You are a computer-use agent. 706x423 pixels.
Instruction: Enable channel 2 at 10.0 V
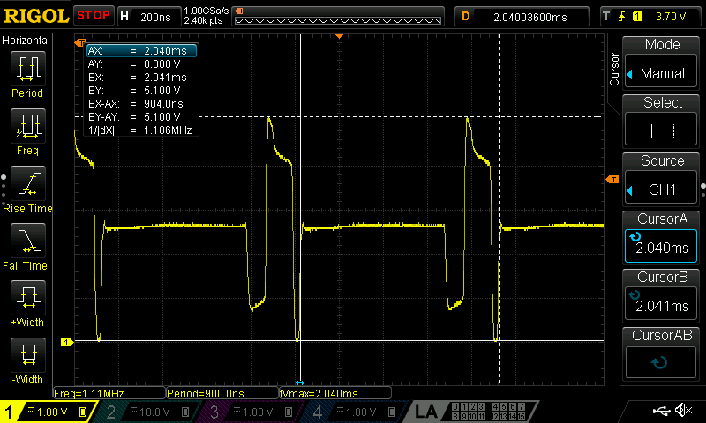(146, 412)
